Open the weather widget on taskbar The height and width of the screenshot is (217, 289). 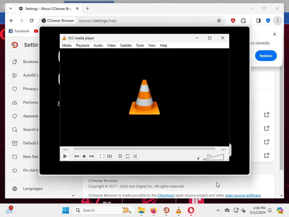[9, 210]
